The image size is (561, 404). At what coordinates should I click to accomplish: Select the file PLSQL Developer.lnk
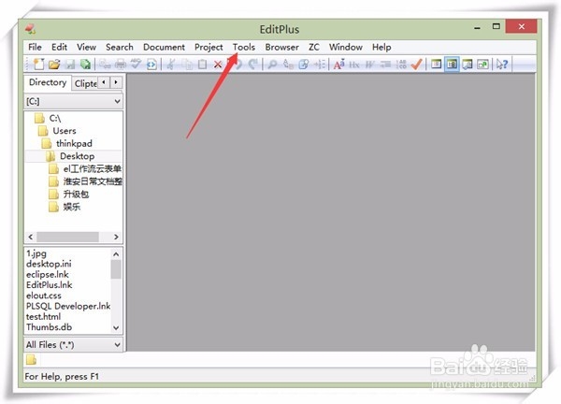click(x=68, y=306)
